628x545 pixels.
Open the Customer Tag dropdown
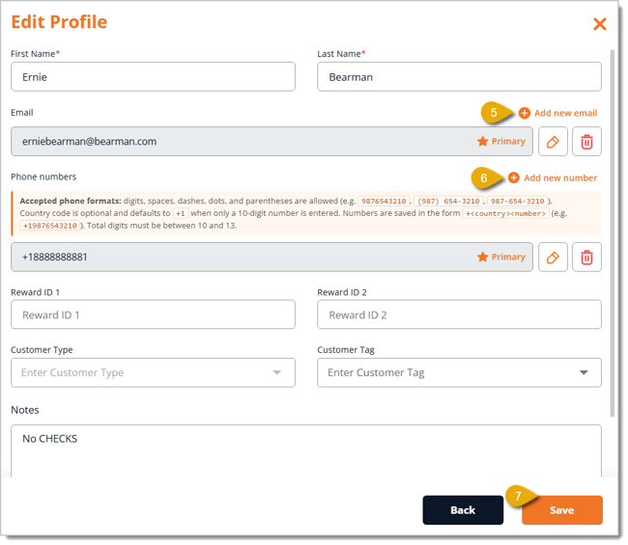459,372
